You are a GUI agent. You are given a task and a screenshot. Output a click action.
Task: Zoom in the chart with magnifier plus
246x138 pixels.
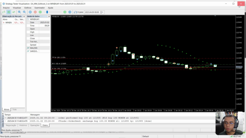coord(19,12)
